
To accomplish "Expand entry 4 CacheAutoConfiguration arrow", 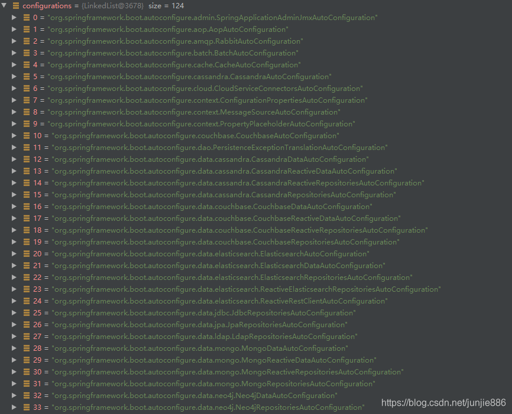I will (x=14, y=65).
